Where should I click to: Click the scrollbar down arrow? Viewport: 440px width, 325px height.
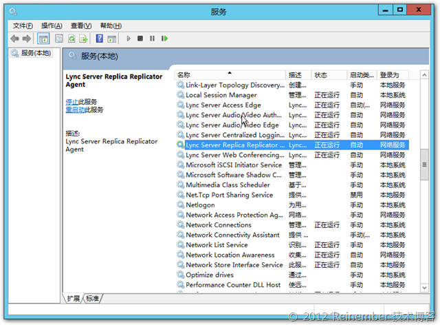[x=424, y=288]
